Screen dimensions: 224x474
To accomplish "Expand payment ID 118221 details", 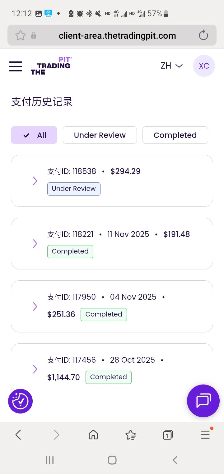I will point(35,243).
